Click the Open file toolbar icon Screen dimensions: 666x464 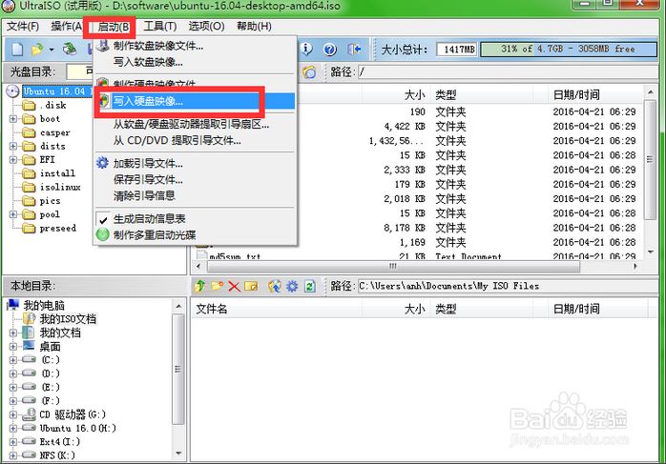(x=37, y=50)
